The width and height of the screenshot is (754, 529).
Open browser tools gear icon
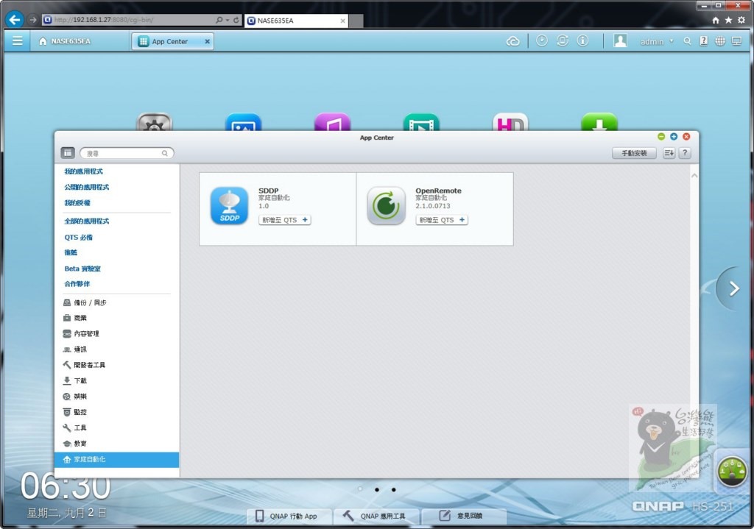pyautogui.click(x=741, y=20)
